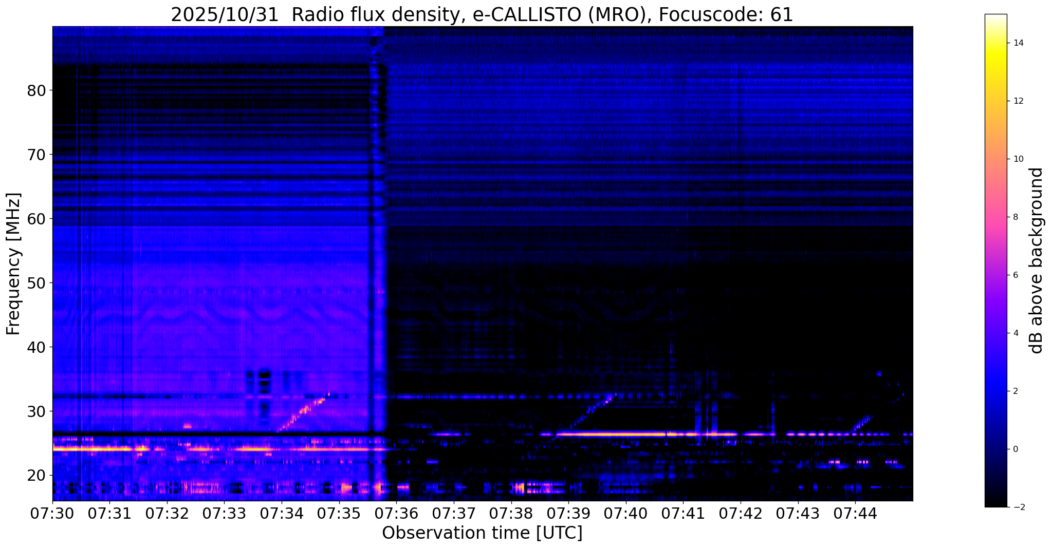This screenshot has height=548, width=1052.
Task: Click the 50 MHz frequency tick label
Action: [x=36, y=283]
